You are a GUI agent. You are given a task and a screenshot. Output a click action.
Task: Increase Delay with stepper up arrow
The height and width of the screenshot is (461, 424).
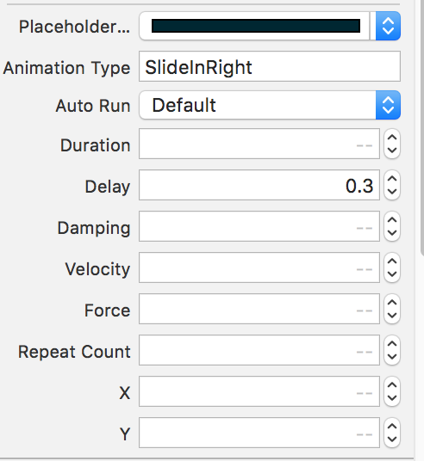pyautogui.click(x=392, y=178)
